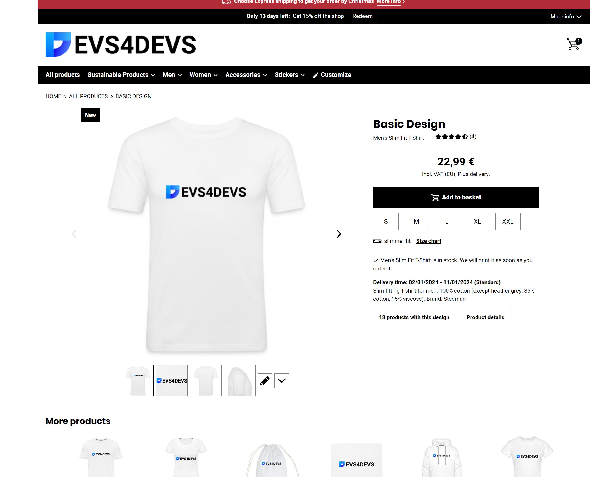
Task: Expand the More info dropdown
Action: click(x=566, y=17)
